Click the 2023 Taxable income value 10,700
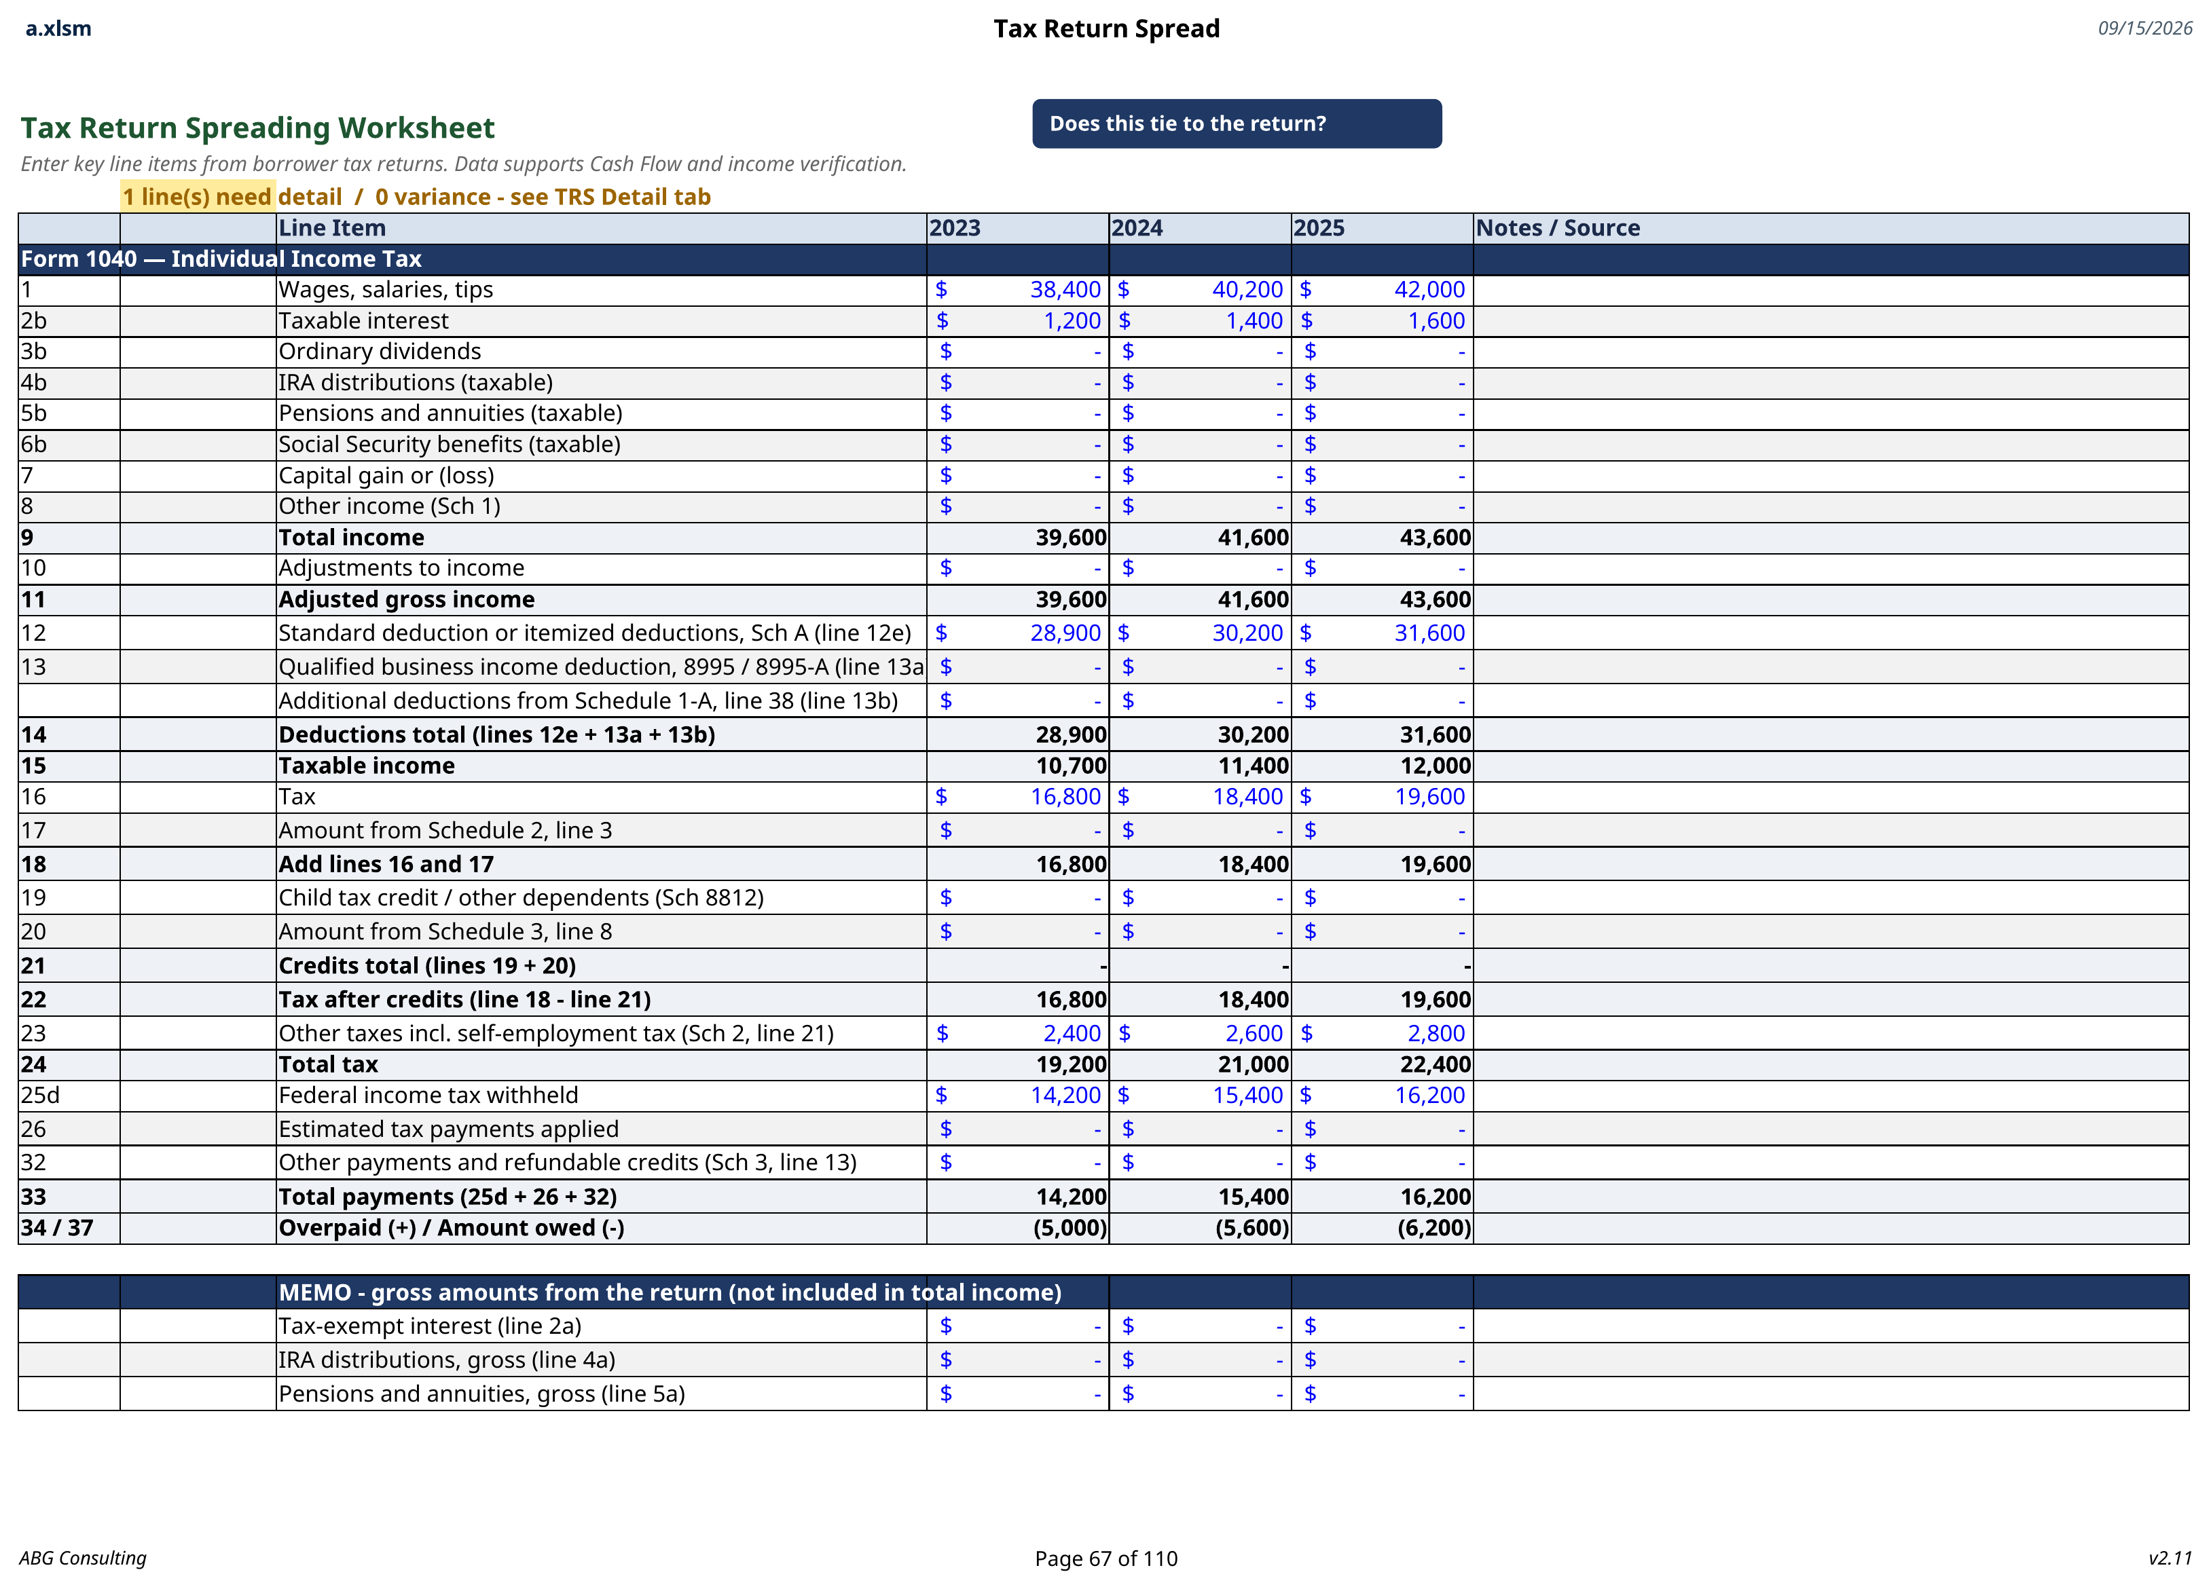The height and width of the screenshot is (1589, 2211). pos(1017,766)
